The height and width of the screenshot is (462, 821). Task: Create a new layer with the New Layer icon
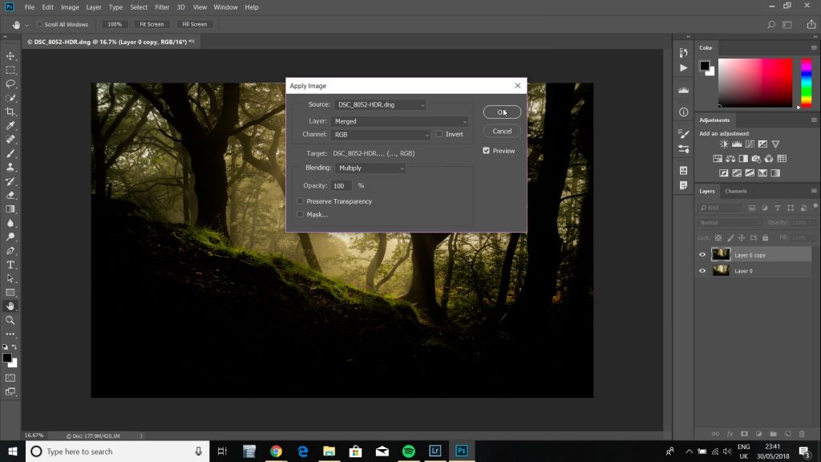click(x=788, y=433)
